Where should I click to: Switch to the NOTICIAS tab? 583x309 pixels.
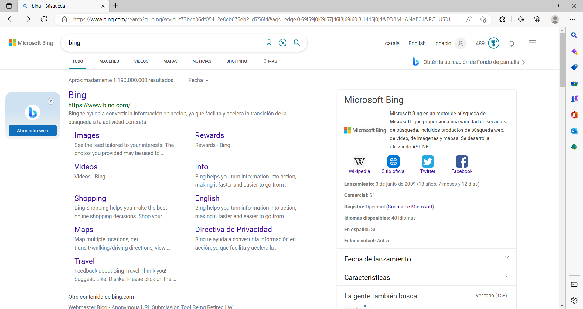point(202,61)
